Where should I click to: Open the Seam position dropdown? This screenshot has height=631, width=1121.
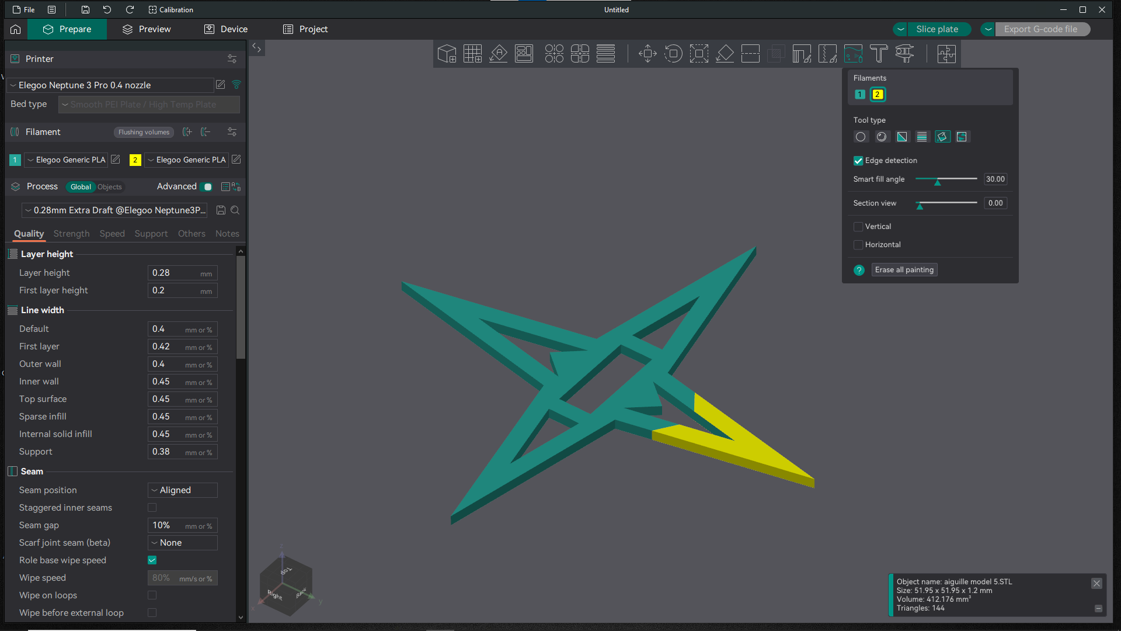[182, 490]
